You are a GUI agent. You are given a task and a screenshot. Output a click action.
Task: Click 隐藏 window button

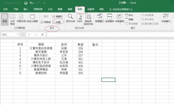[x=129, y=19]
